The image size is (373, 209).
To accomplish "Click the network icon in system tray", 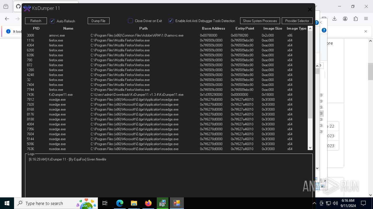I will pyautogui.click(x=328, y=203).
